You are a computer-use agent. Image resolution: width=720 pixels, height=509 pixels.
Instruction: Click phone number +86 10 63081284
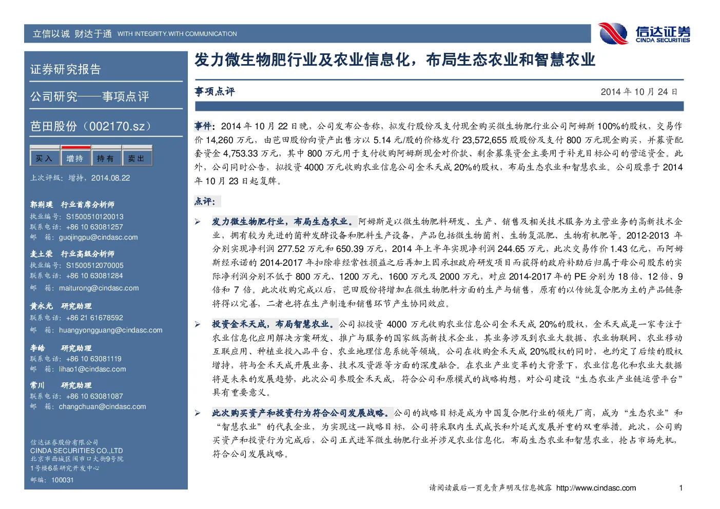pos(95,276)
